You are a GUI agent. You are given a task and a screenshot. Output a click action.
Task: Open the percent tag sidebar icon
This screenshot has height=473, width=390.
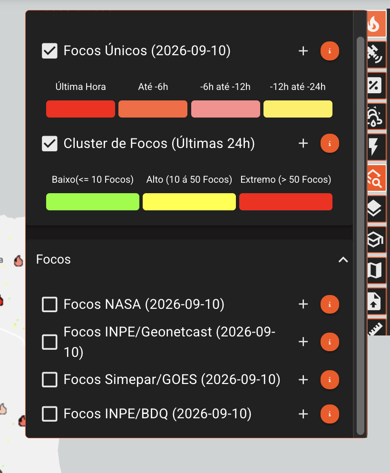(x=376, y=86)
